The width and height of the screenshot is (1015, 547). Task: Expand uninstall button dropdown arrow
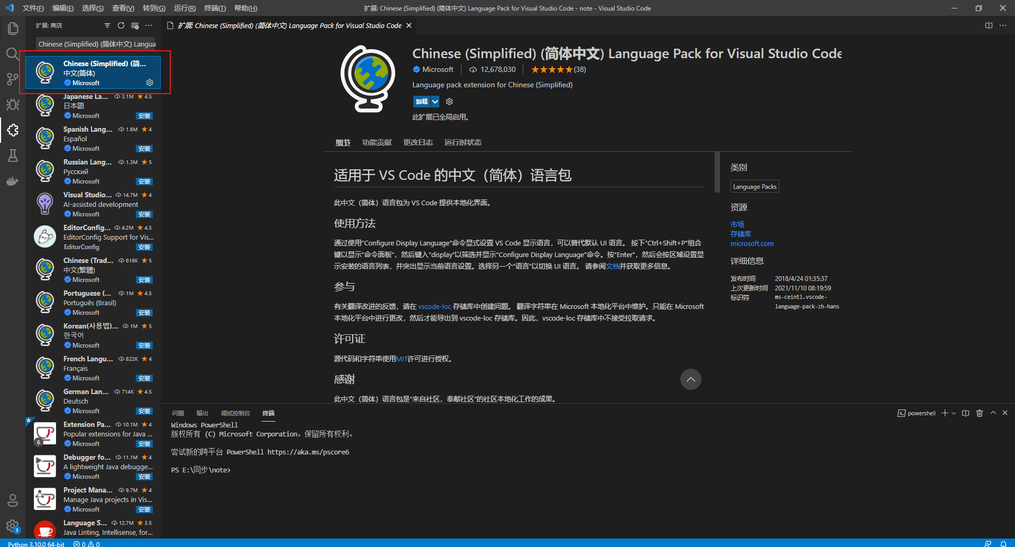pyautogui.click(x=435, y=102)
